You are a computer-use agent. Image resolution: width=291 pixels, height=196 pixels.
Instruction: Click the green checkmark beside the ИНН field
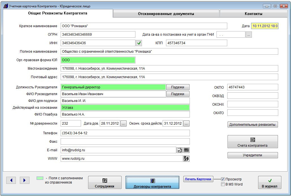point(139,43)
